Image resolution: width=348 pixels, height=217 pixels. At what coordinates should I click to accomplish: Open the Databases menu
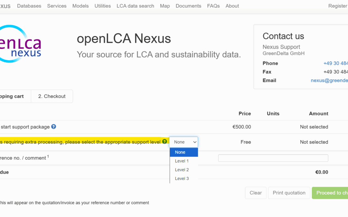point(29,6)
